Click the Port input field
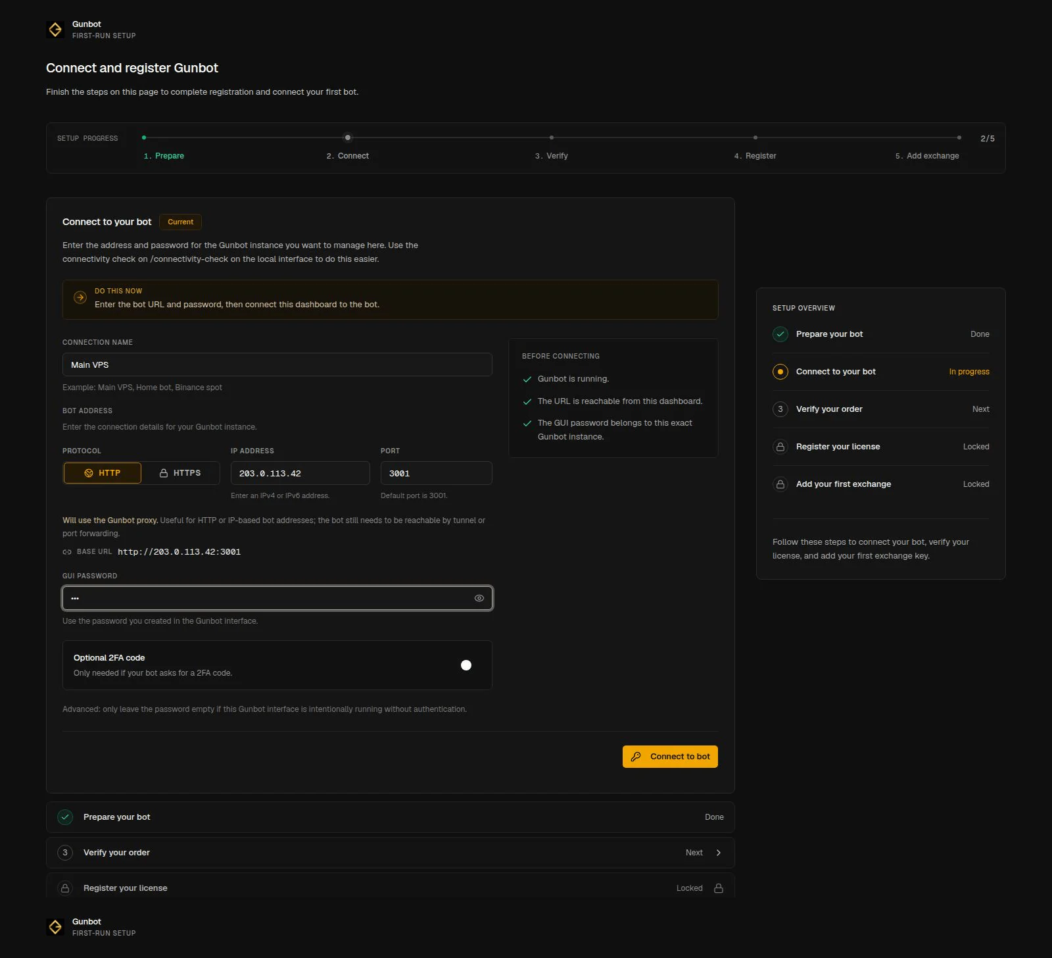This screenshot has width=1052, height=958. point(437,473)
